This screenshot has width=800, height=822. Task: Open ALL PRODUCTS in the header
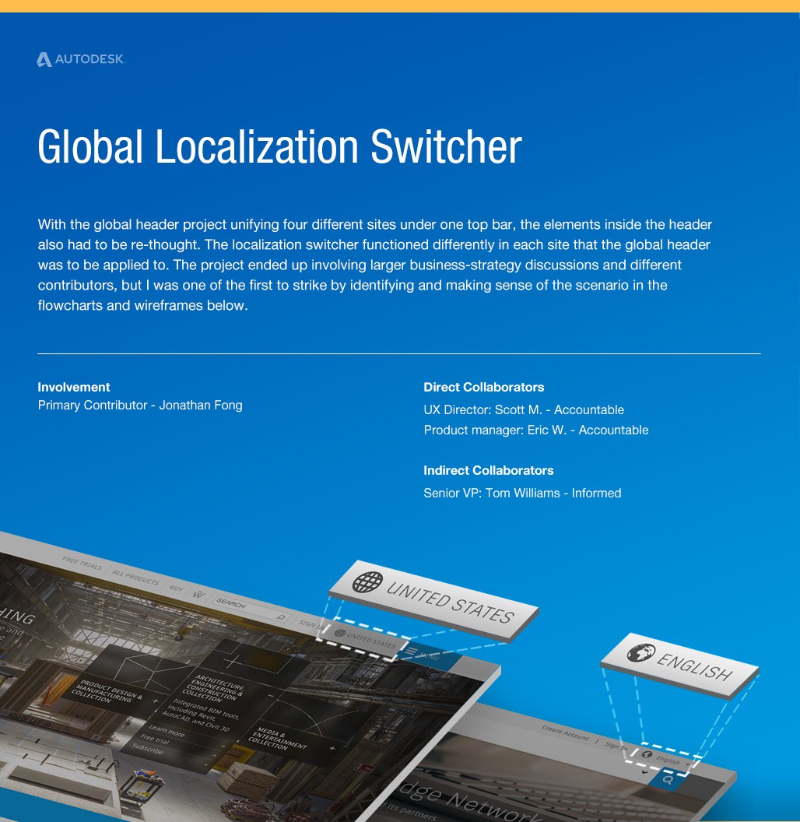pos(135,578)
